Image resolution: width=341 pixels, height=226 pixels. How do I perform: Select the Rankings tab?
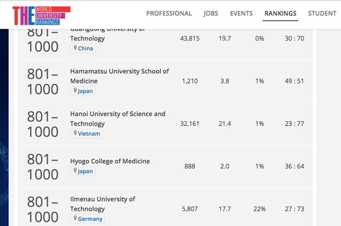pyautogui.click(x=281, y=13)
